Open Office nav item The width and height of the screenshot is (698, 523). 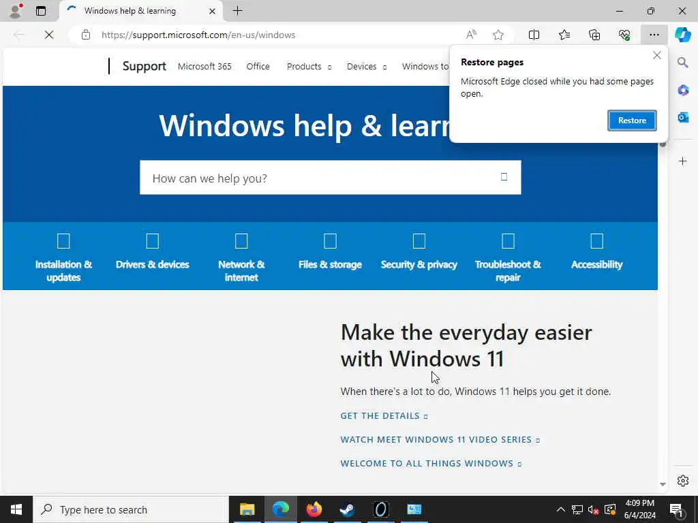258,66
